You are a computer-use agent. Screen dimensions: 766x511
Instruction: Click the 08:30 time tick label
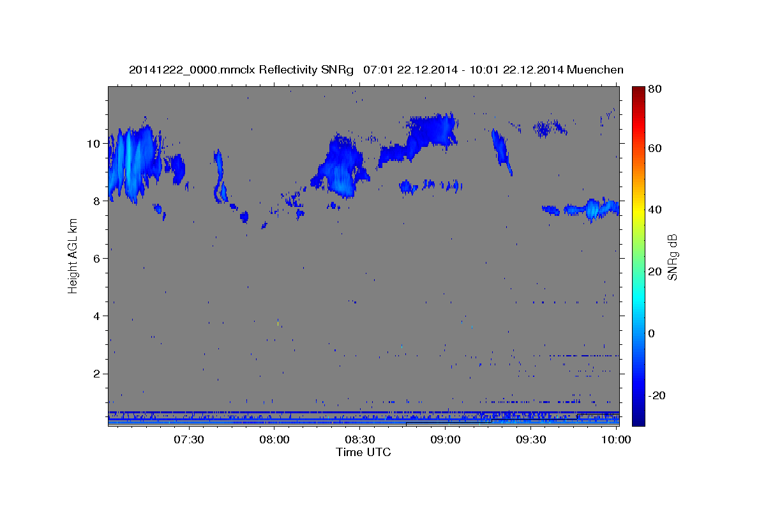pos(360,439)
